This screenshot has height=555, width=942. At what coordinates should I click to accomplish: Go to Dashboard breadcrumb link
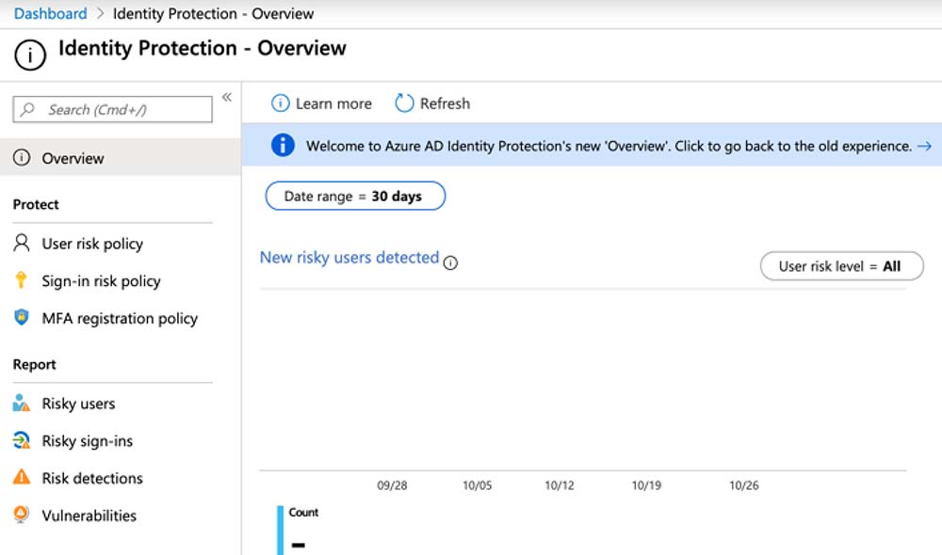pyautogui.click(x=50, y=14)
